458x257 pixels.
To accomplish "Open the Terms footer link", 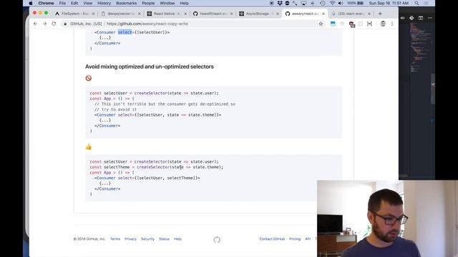I will pos(115,239).
